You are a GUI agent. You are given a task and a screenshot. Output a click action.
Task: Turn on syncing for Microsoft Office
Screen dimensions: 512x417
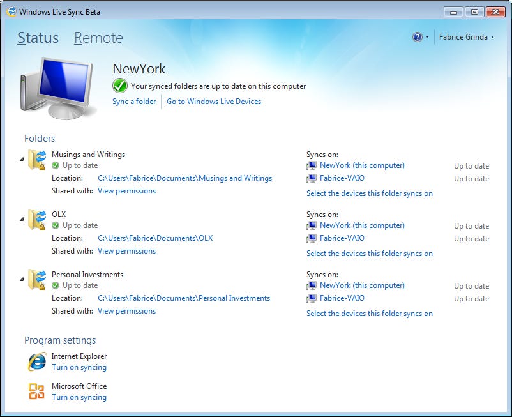[79, 397]
